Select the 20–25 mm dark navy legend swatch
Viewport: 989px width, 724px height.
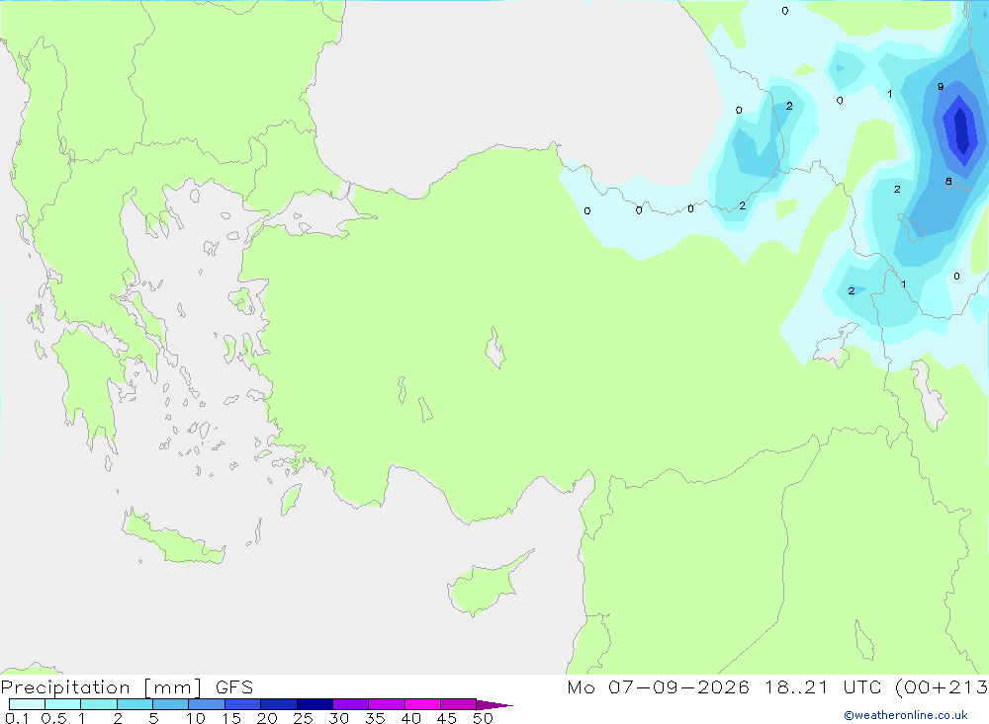point(278,704)
